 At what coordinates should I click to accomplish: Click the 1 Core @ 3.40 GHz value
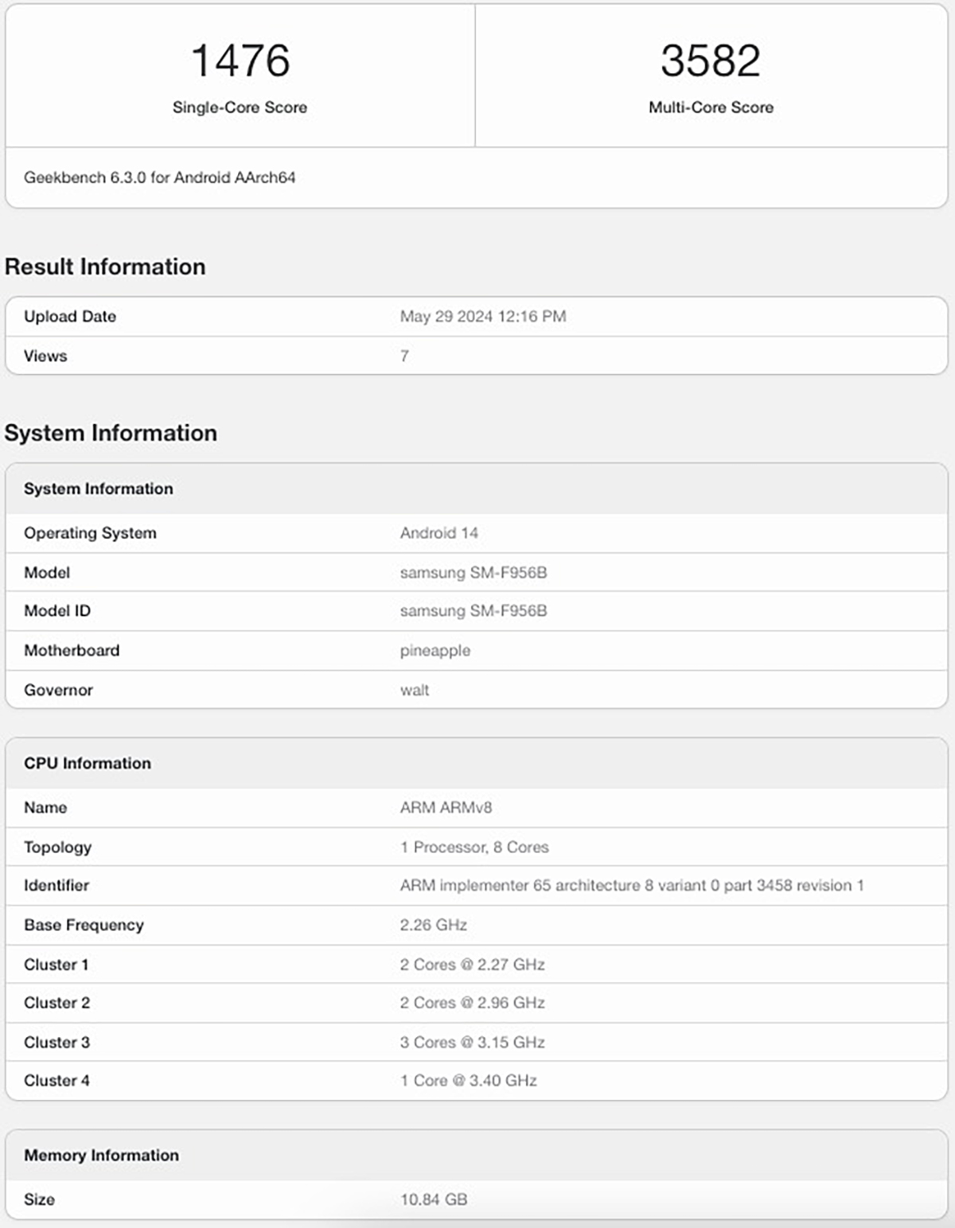click(469, 1082)
